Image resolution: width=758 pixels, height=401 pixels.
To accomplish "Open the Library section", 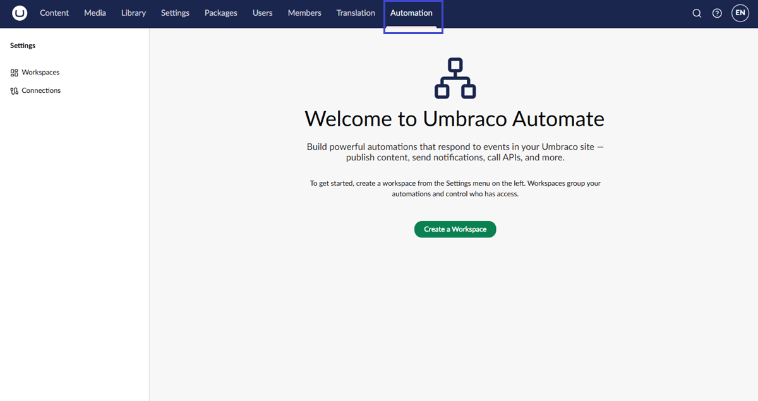I will click(x=133, y=13).
